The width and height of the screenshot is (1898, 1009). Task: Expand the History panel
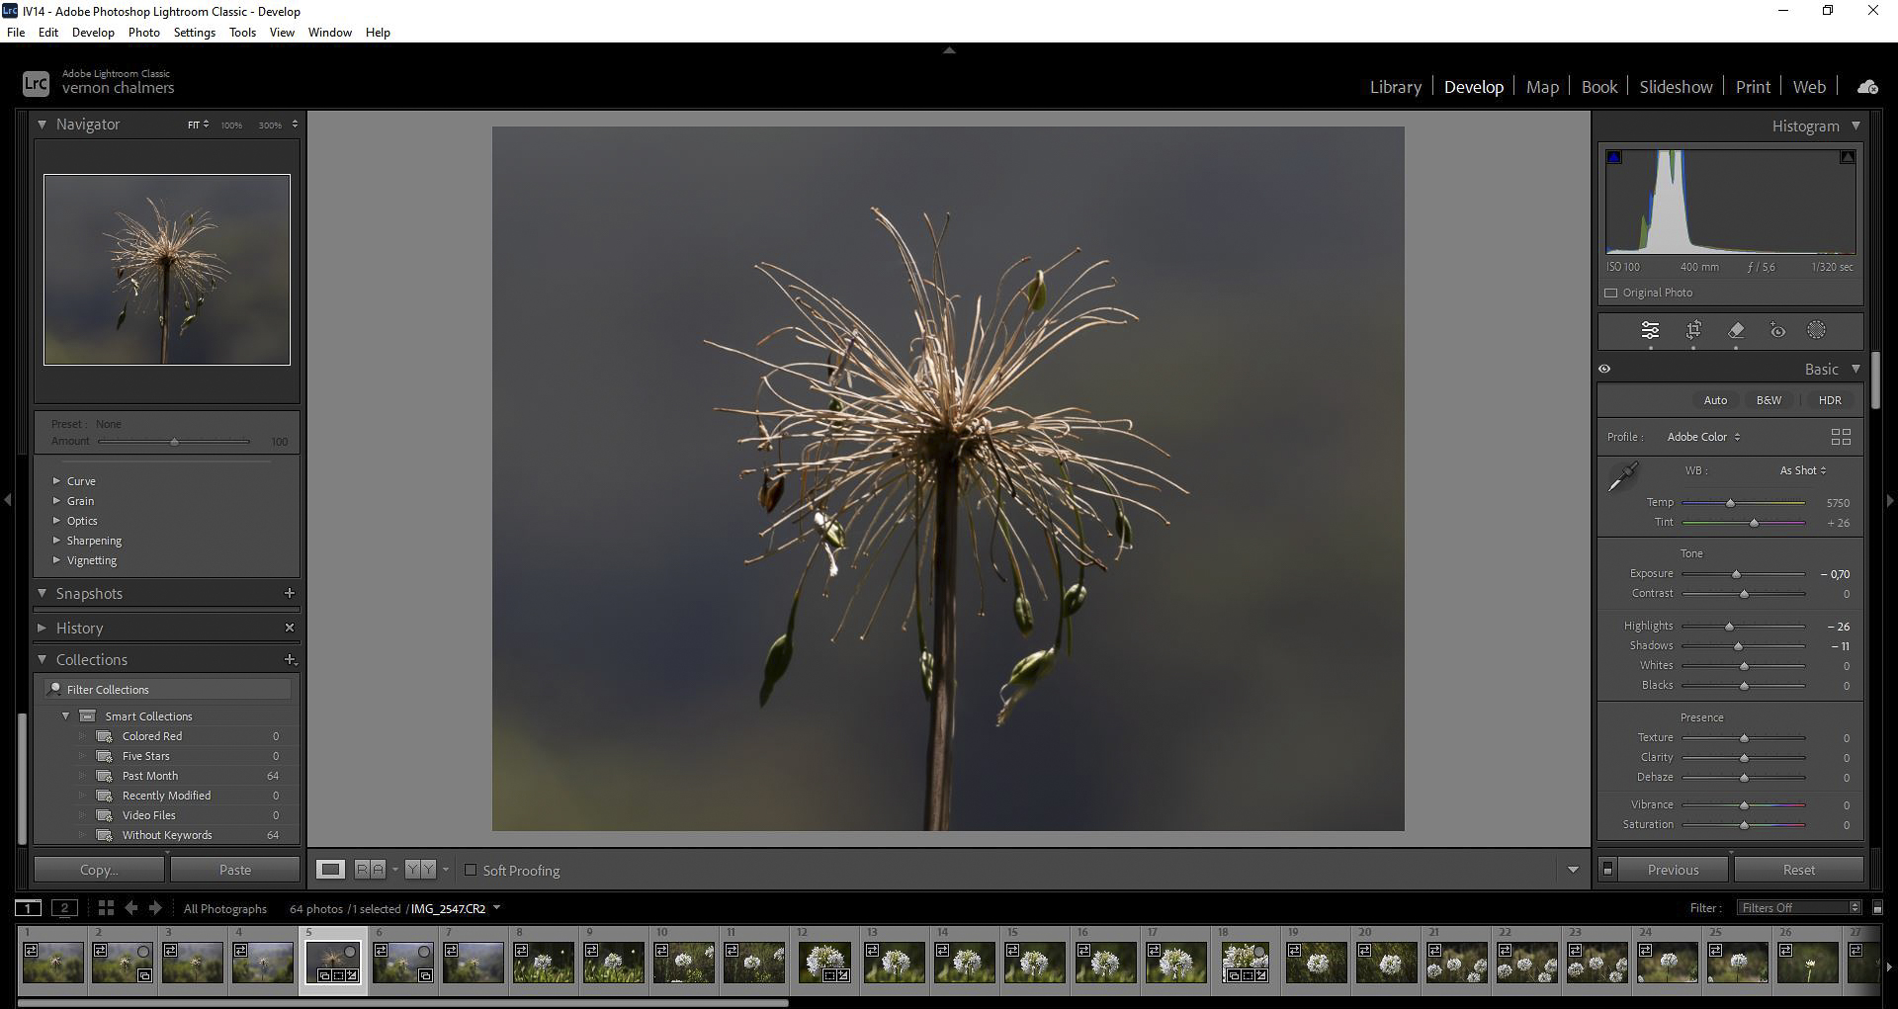(x=79, y=629)
